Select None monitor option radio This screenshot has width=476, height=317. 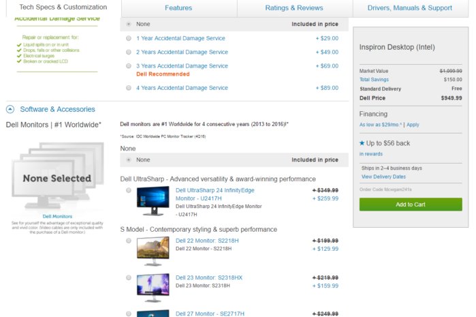coord(129,160)
